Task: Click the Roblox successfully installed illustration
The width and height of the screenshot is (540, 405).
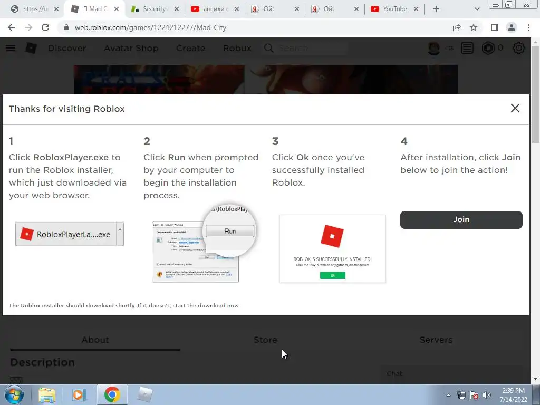Action: tap(333, 249)
